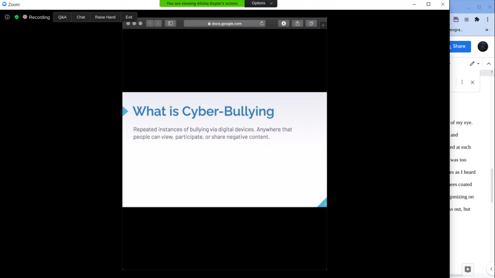495x278 pixels.
Task: Click the green encryption shield icon
Action: [x=17, y=17]
